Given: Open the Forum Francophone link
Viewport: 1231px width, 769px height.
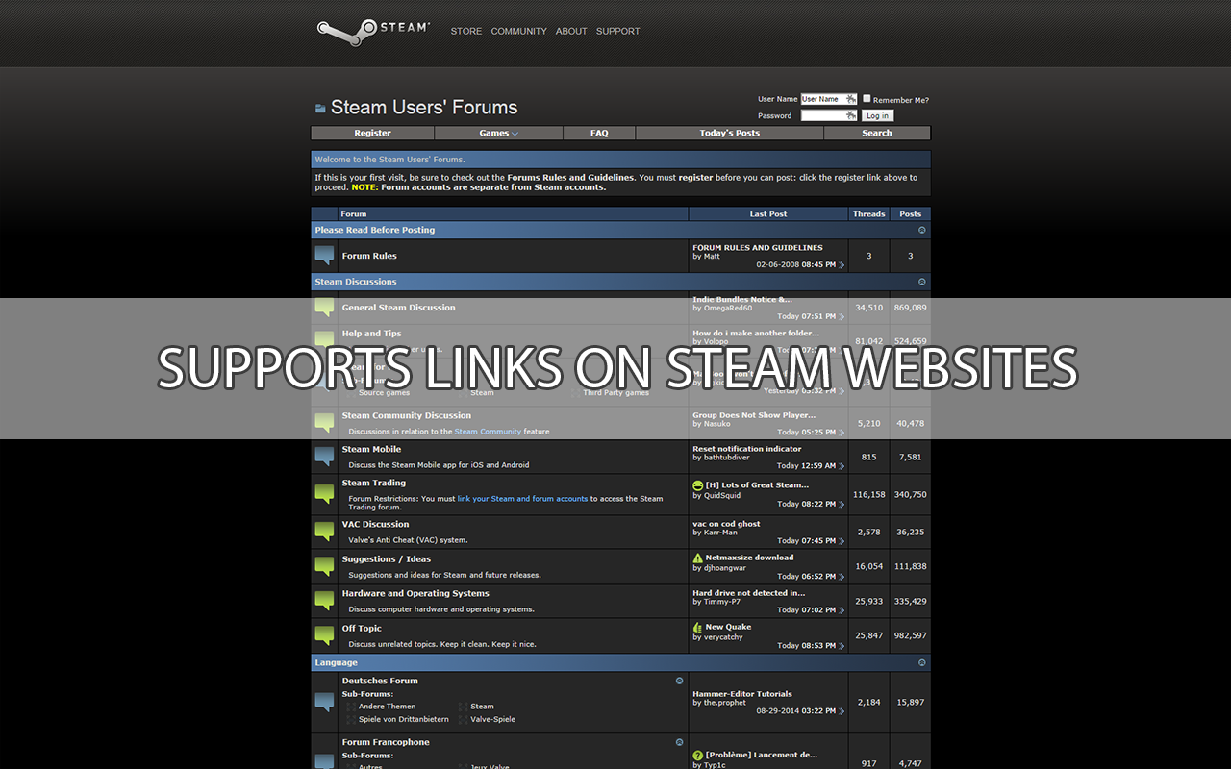Looking at the screenshot, I should [386, 742].
